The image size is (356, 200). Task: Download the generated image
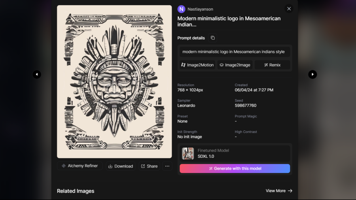(x=121, y=166)
